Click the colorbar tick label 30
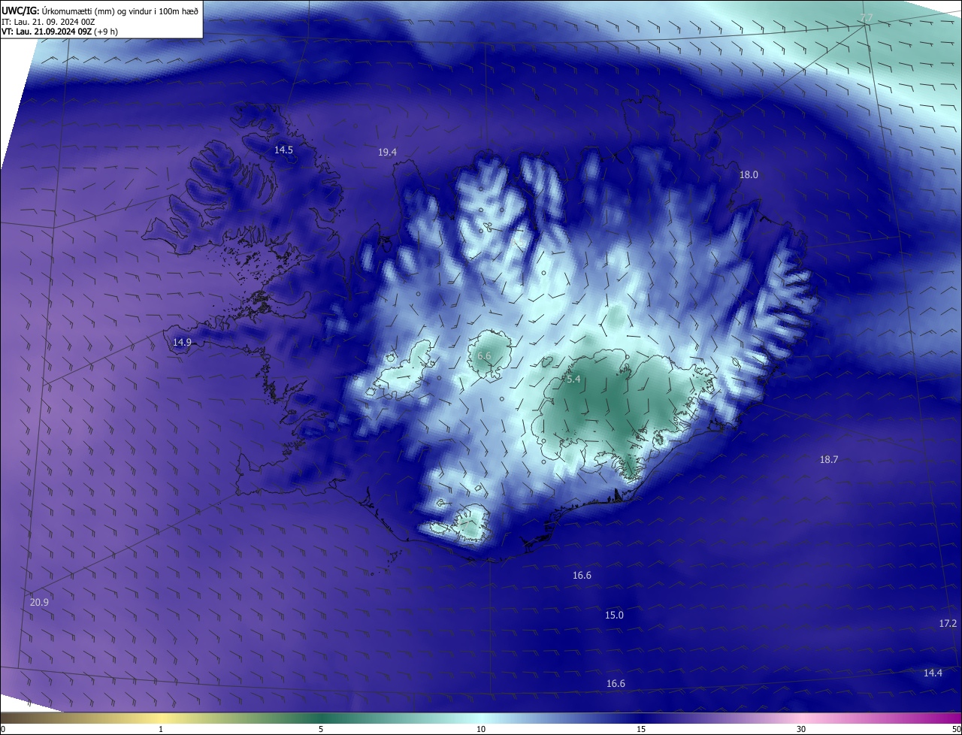The height and width of the screenshot is (735, 962). click(x=801, y=730)
